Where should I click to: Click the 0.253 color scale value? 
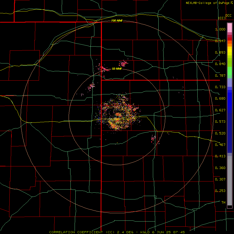[x=220, y=191]
